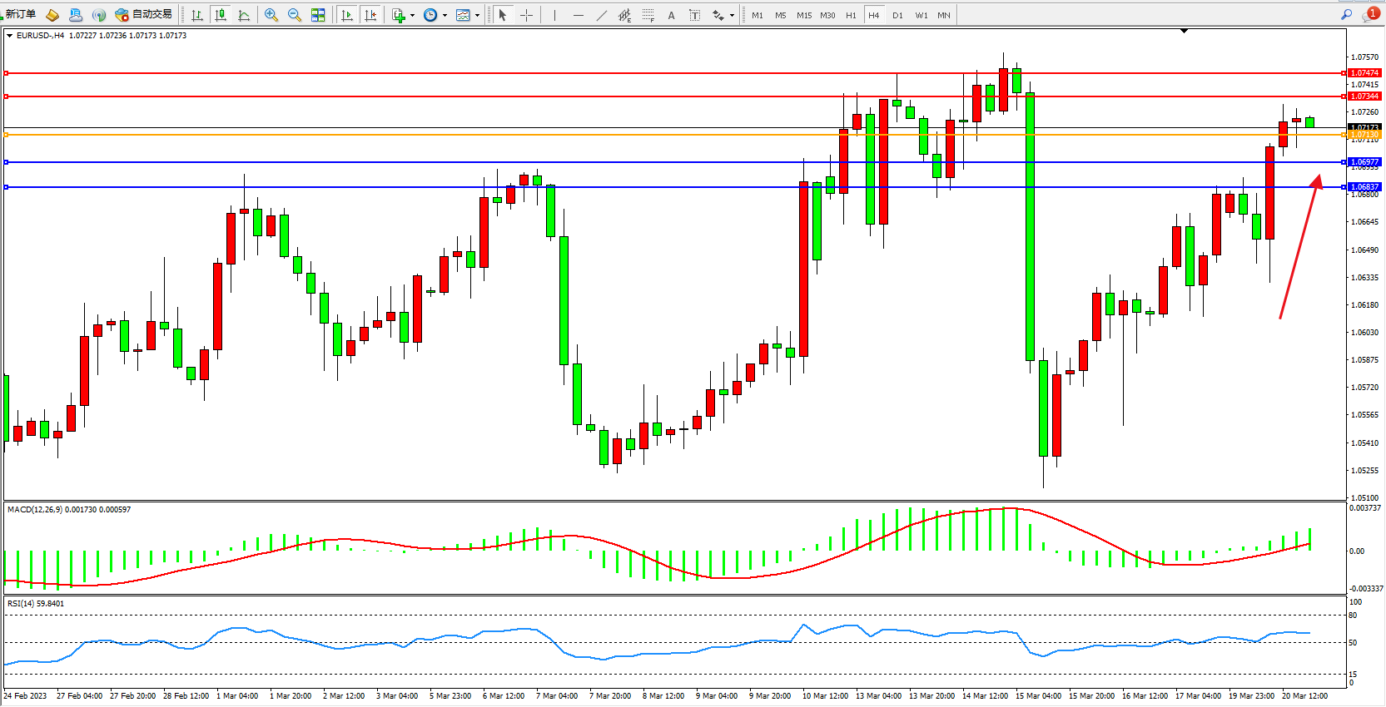Click the zoom out magnifier icon
Image resolution: width=1386 pixels, height=707 pixels.
(x=294, y=15)
